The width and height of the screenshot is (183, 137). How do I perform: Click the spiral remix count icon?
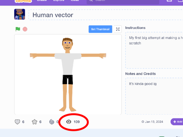(52, 122)
